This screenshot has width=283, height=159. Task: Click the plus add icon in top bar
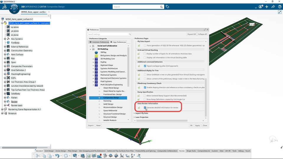(x=267, y=7)
